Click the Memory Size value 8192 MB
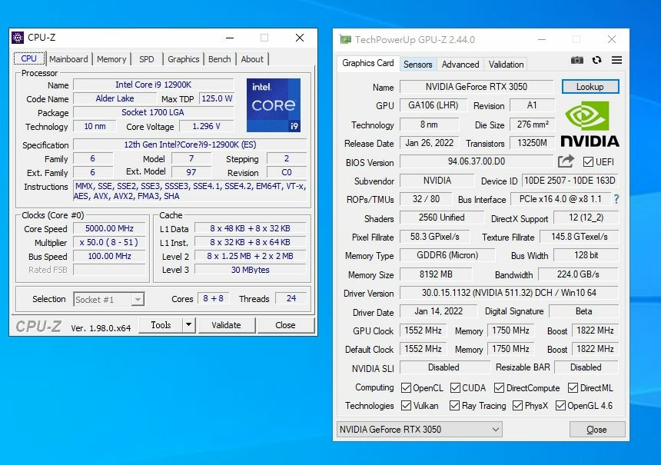Screen dimensions: 661x465 coord(436,274)
